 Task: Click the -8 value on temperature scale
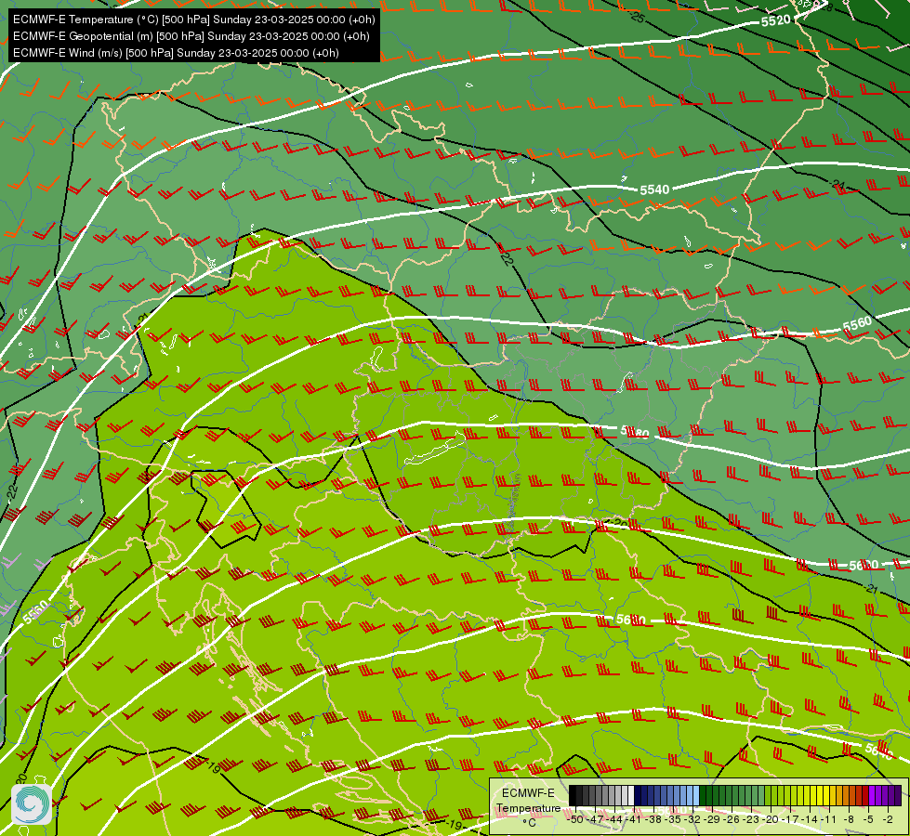(x=849, y=819)
